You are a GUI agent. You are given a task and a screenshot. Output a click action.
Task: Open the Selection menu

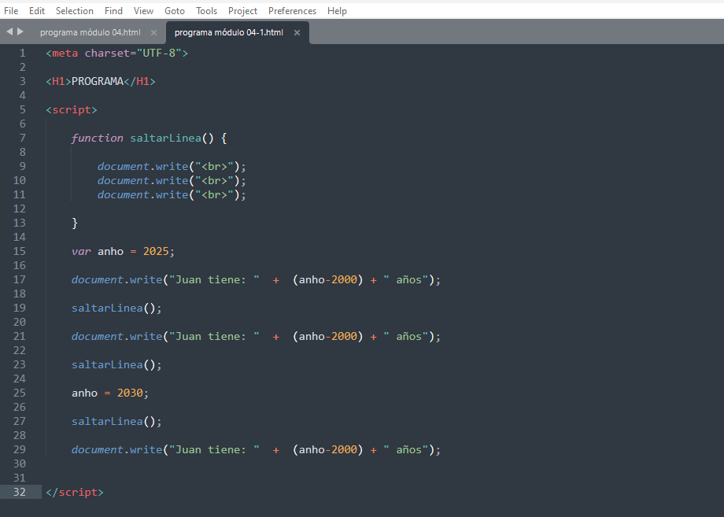(74, 10)
